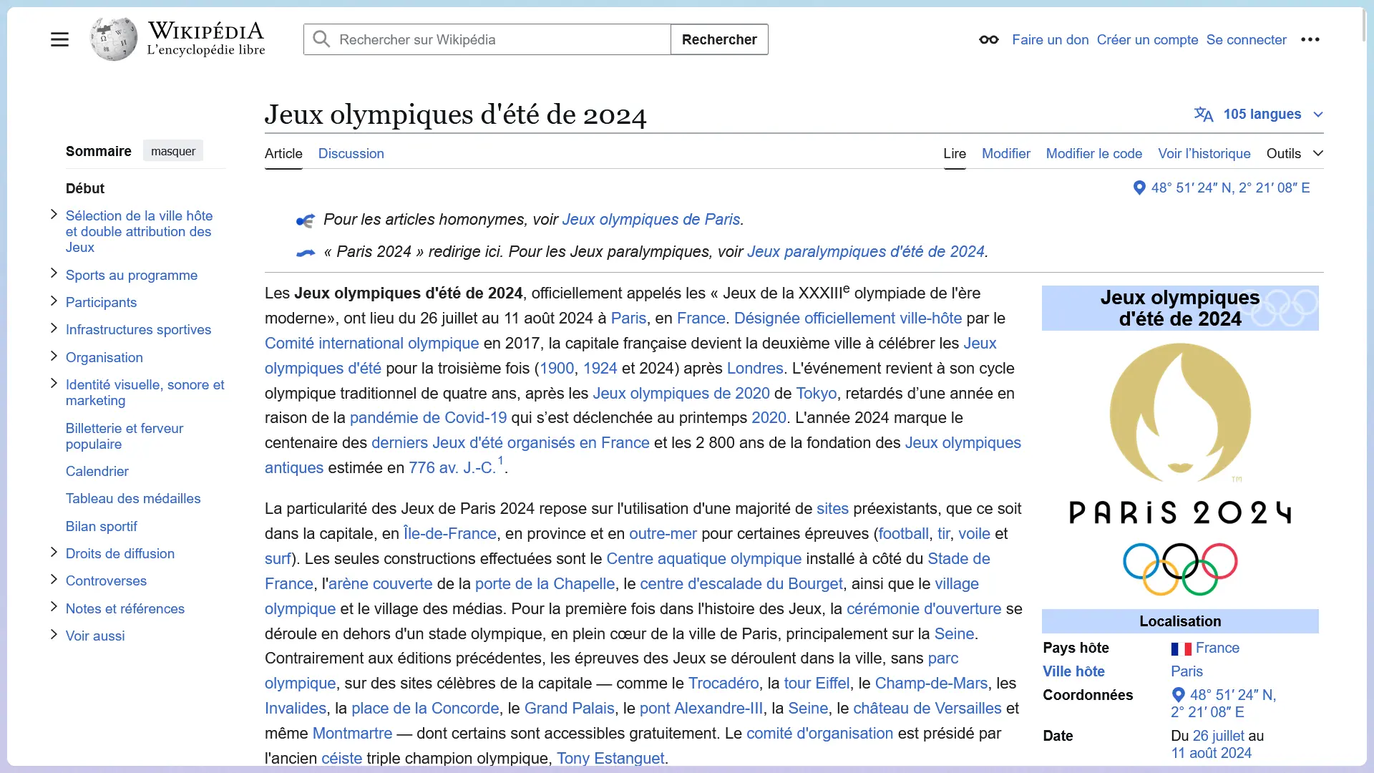Screen dimensions: 1374x773
Task: Open the appearance glasses icon
Action: [988, 39]
